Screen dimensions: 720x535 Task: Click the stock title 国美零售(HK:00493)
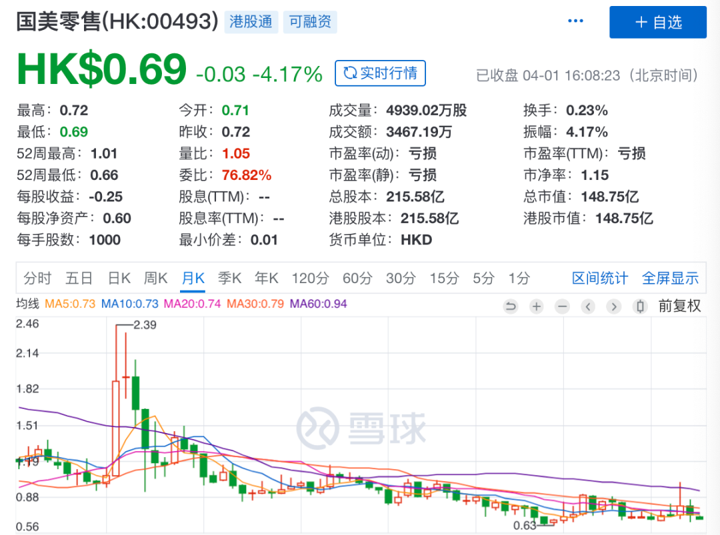point(117,21)
